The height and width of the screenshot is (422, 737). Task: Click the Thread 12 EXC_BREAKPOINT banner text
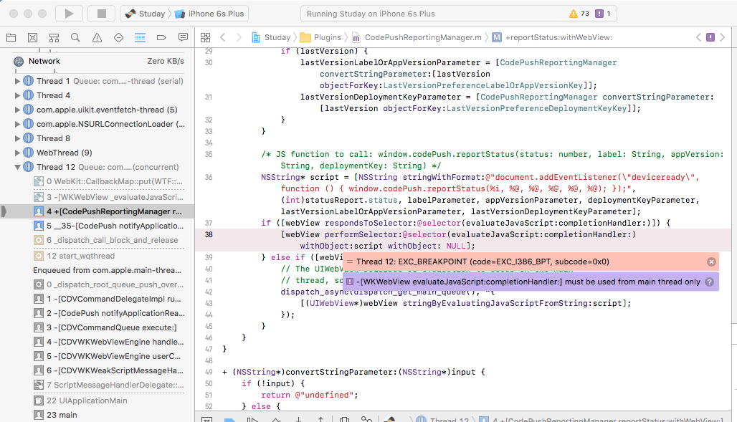click(x=482, y=262)
